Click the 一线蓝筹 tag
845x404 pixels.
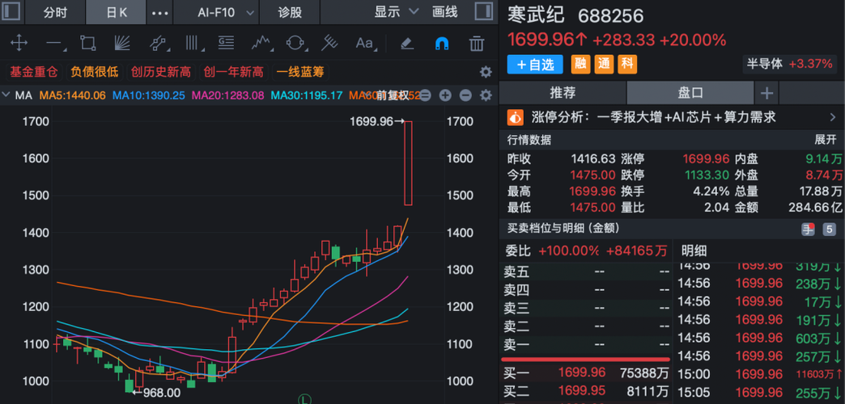(x=301, y=72)
